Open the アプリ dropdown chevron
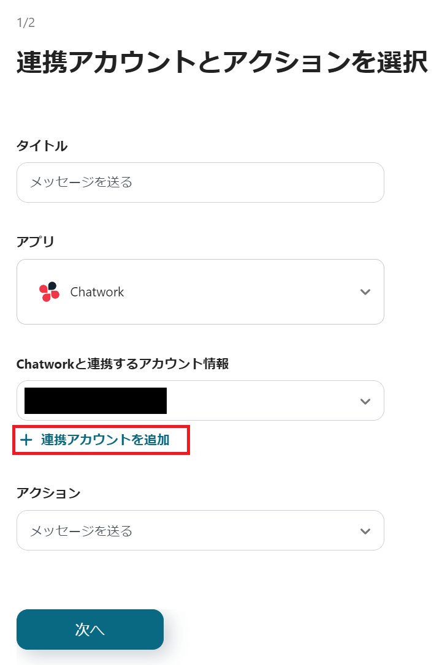 click(x=365, y=291)
